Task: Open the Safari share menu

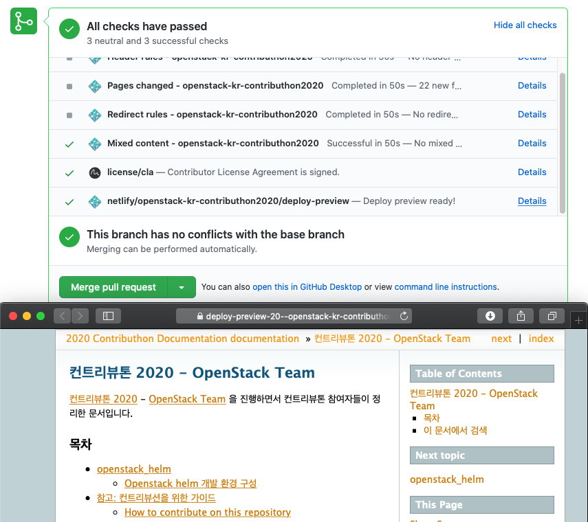Action: (521, 316)
